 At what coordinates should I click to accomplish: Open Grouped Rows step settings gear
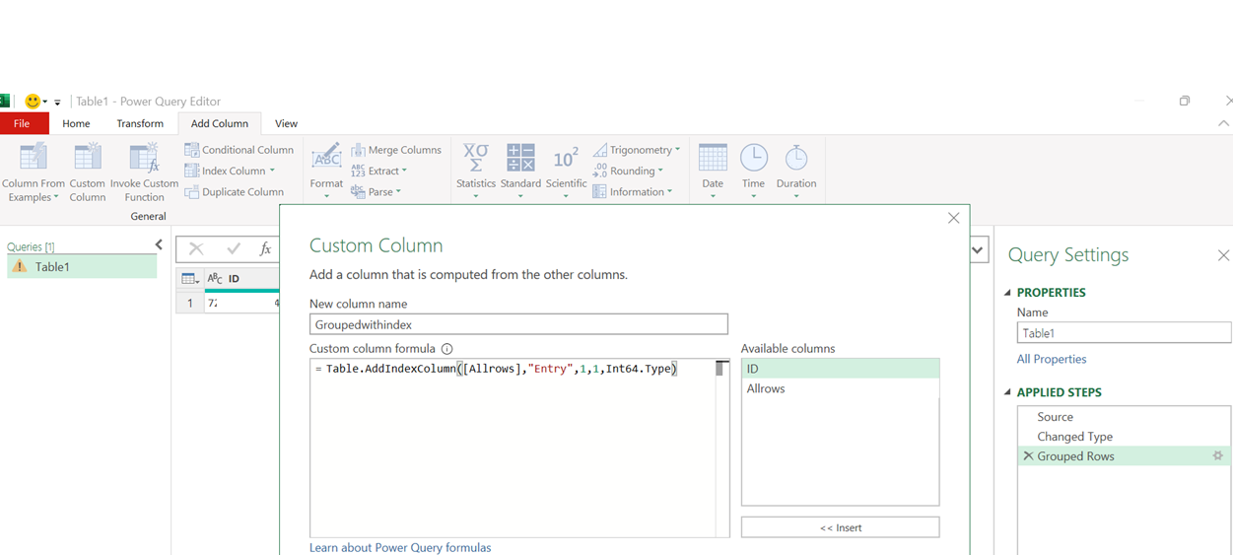[x=1217, y=456]
